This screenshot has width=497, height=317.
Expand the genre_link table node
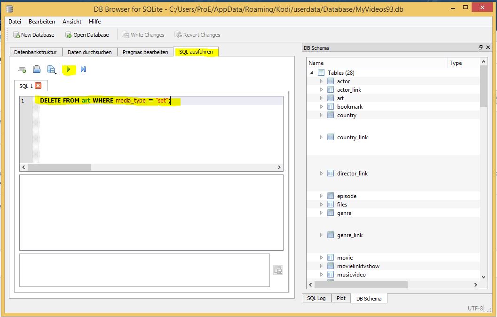point(321,235)
